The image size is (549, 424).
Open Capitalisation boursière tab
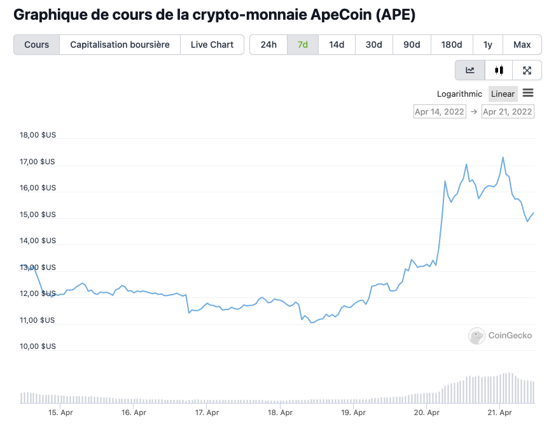(x=120, y=45)
